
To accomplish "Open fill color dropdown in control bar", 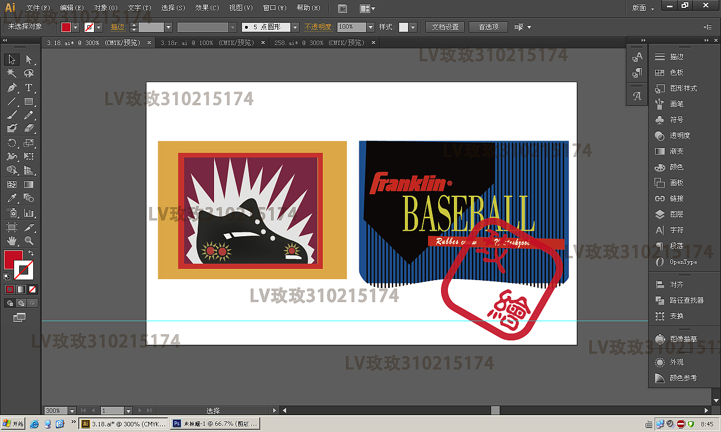I will 75,27.
